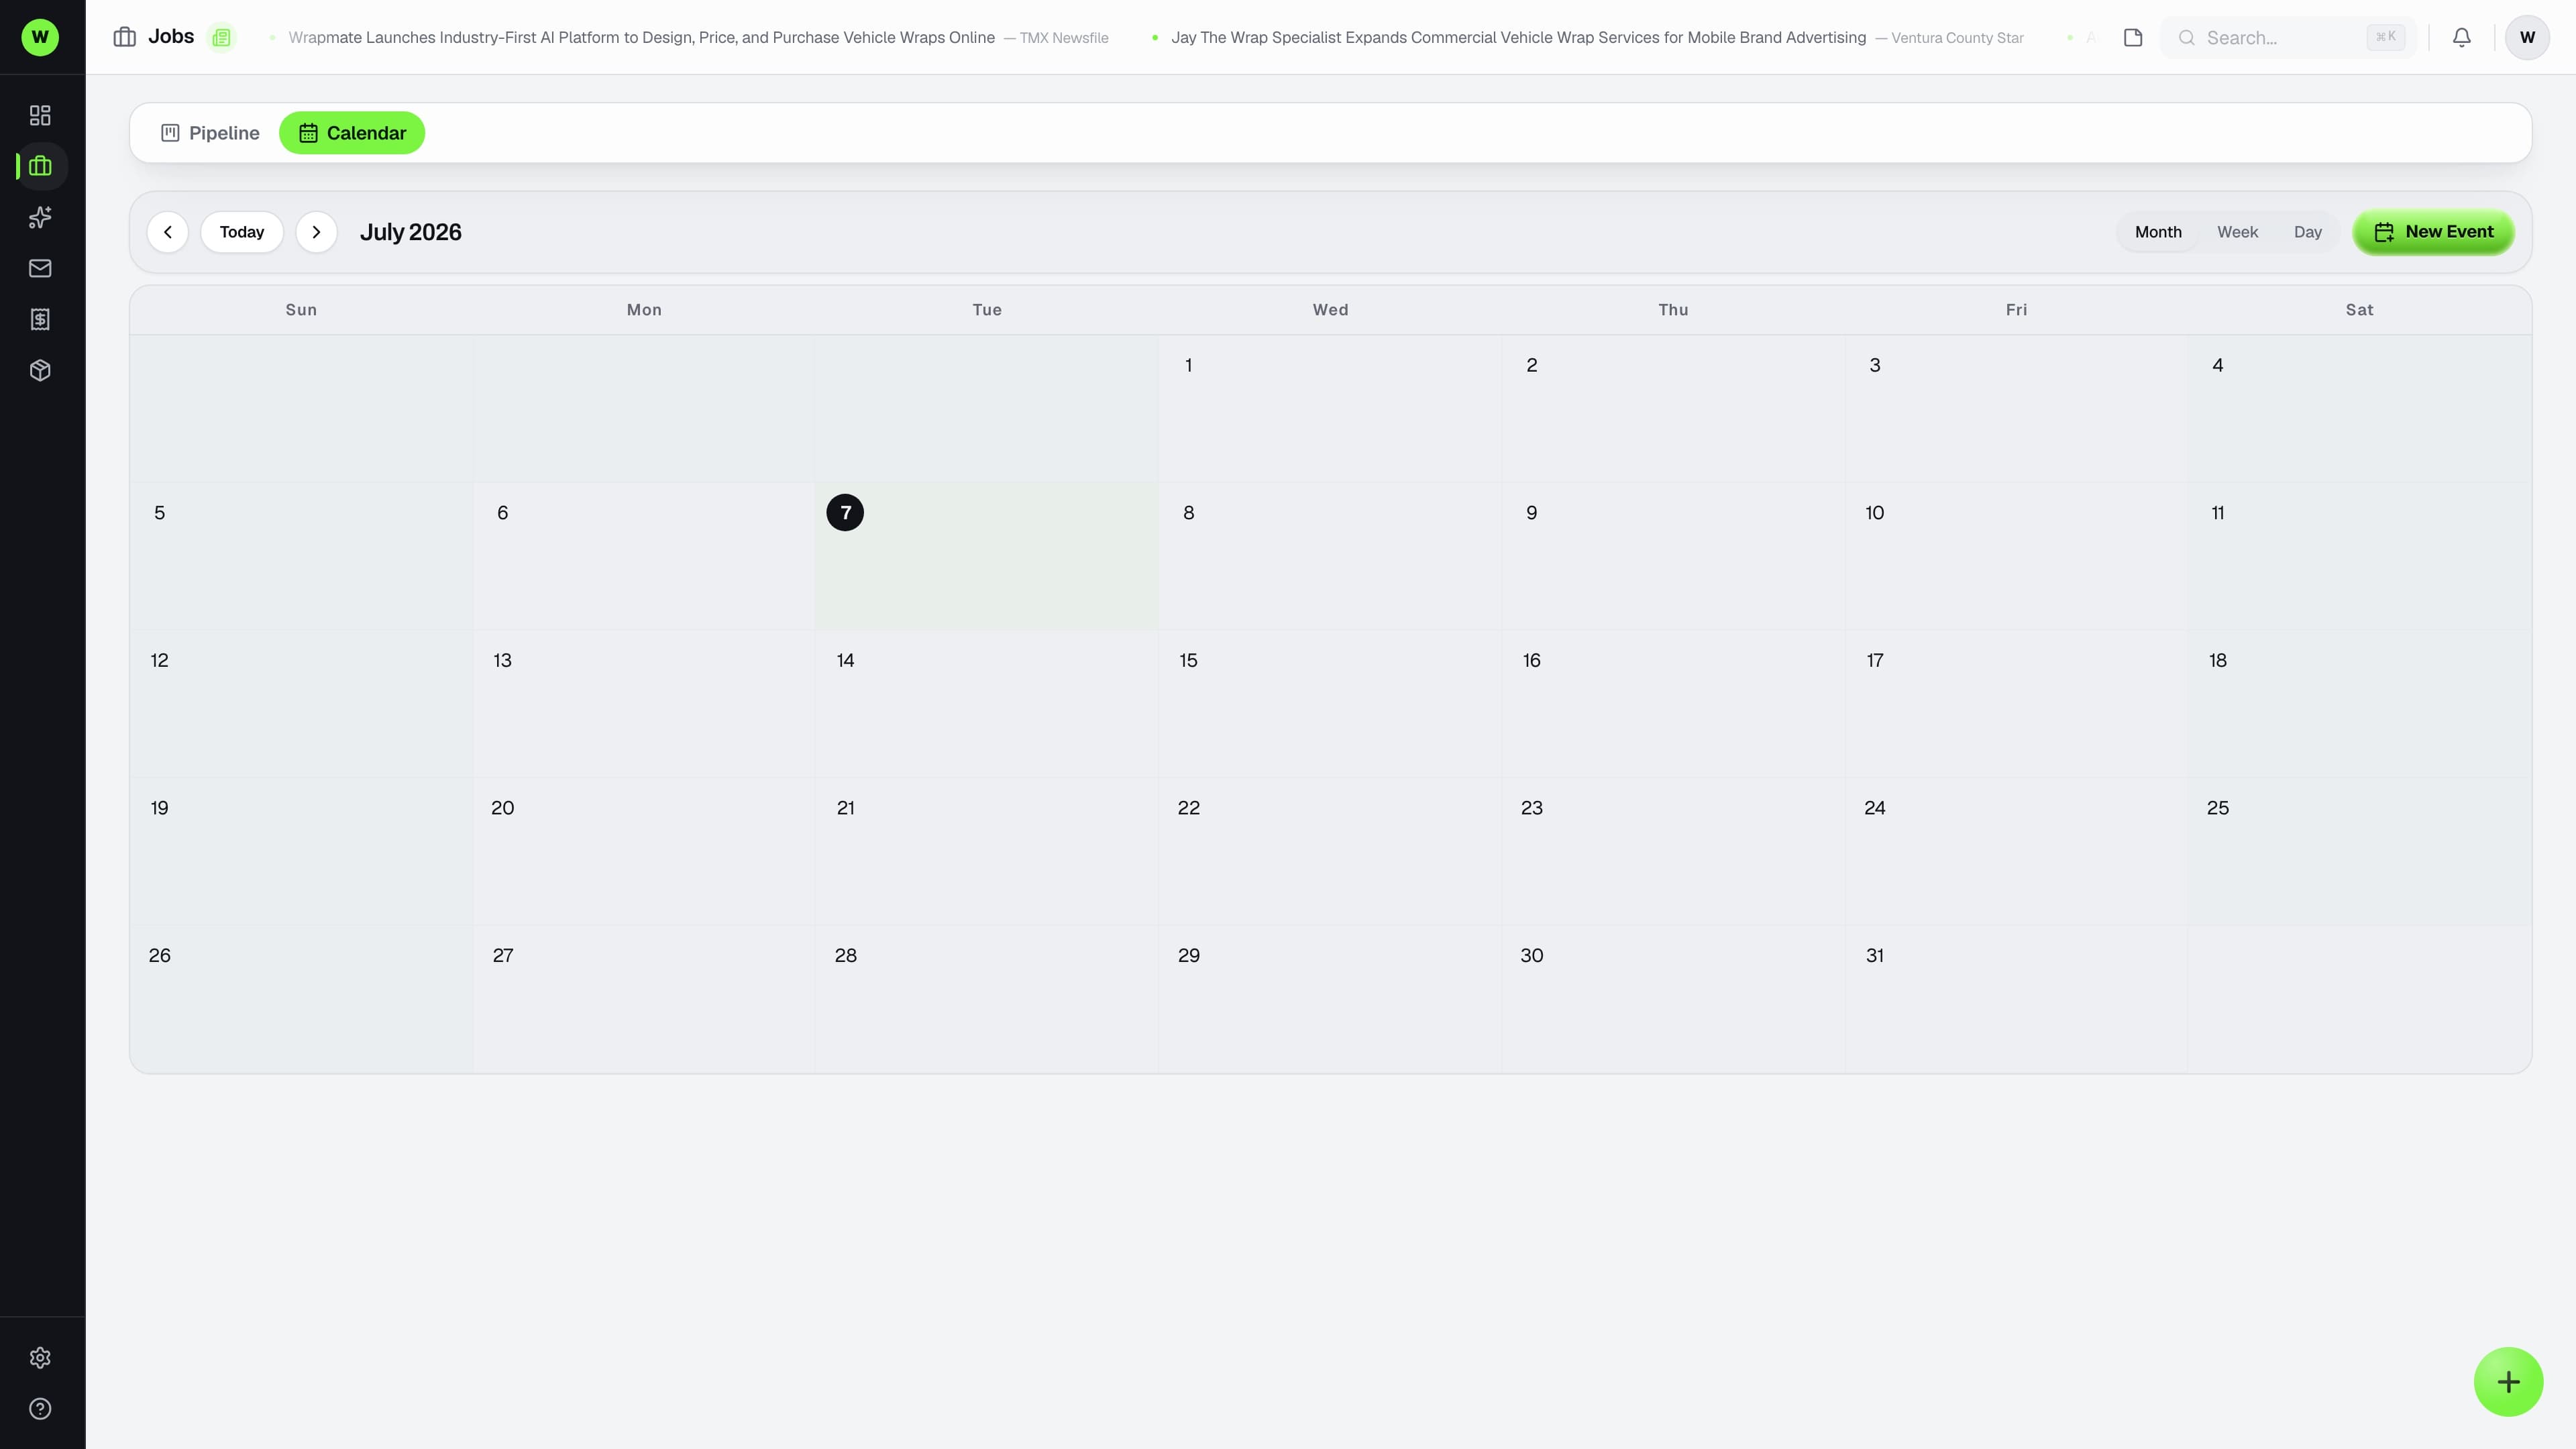Select July 26 cell
2576x1449 pixels.
click(x=301, y=998)
